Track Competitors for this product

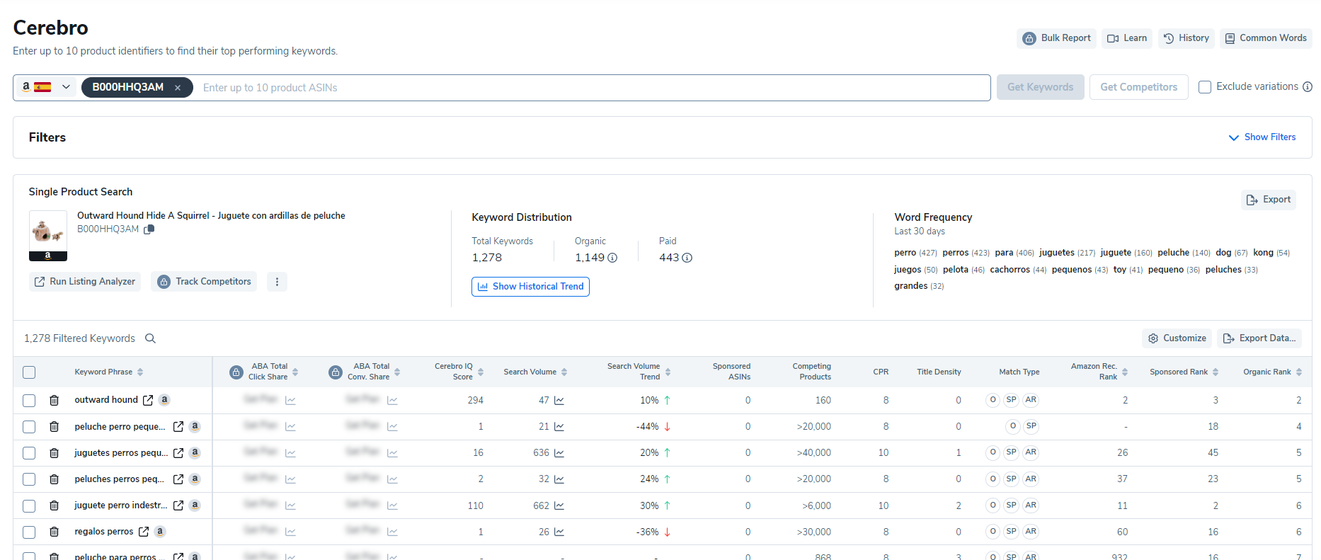coord(204,282)
